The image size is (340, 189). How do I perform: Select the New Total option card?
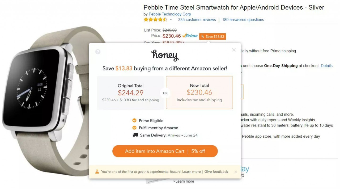click(x=199, y=93)
